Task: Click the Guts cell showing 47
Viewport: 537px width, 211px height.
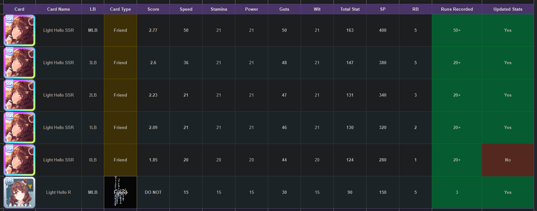Action: click(x=284, y=95)
